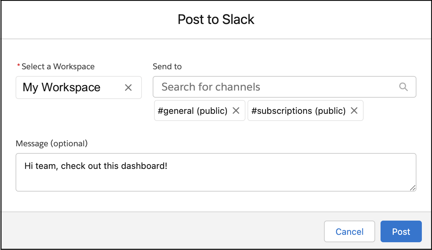
Task: Click the message box resize handle
Action: point(413,188)
